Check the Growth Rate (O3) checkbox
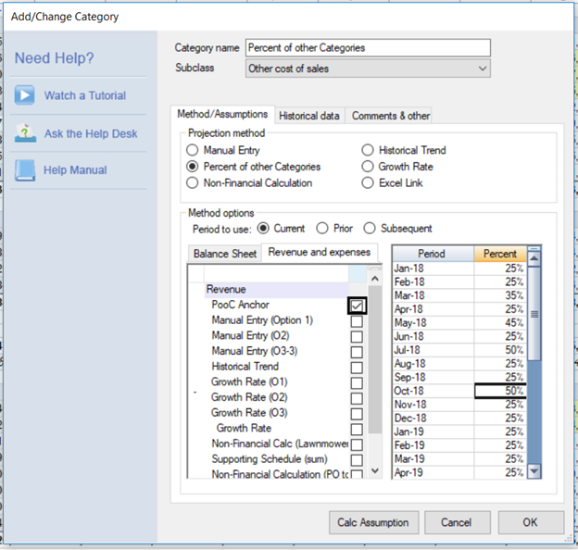 [x=357, y=414]
